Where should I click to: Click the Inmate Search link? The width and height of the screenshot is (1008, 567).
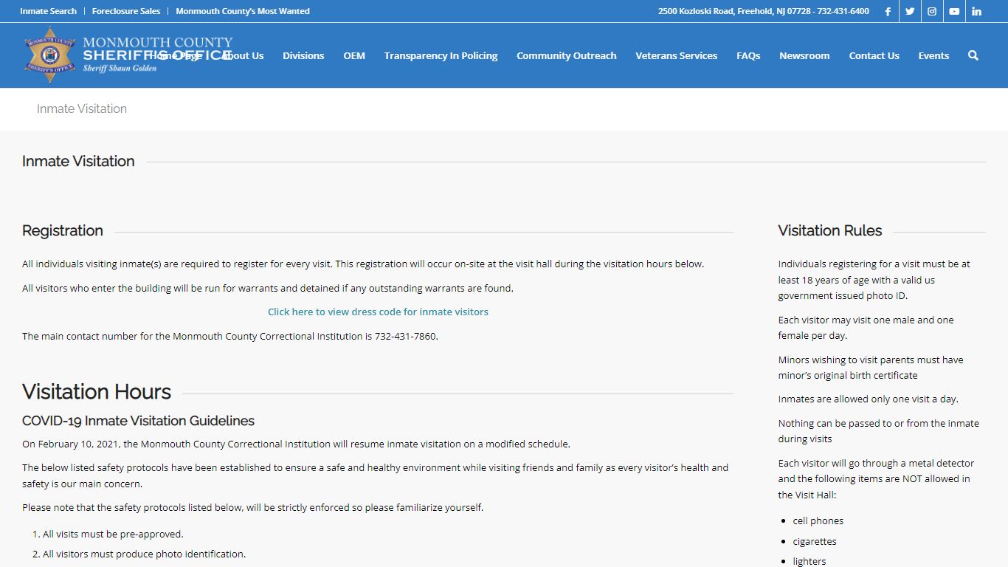[x=48, y=11]
